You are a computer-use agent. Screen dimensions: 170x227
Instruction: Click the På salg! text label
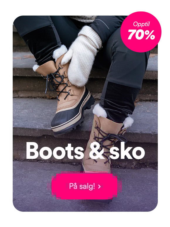click(x=82, y=186)
